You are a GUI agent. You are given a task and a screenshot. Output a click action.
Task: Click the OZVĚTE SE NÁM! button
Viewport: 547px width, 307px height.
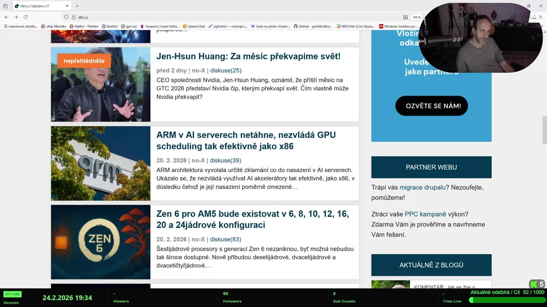(x=432, y=106)
